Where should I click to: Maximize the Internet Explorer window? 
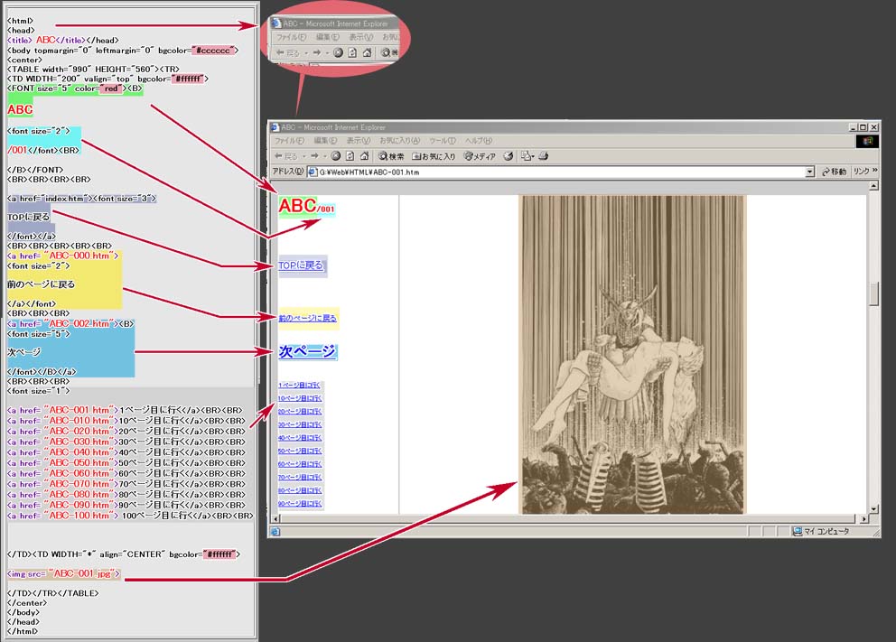(863, 127)
